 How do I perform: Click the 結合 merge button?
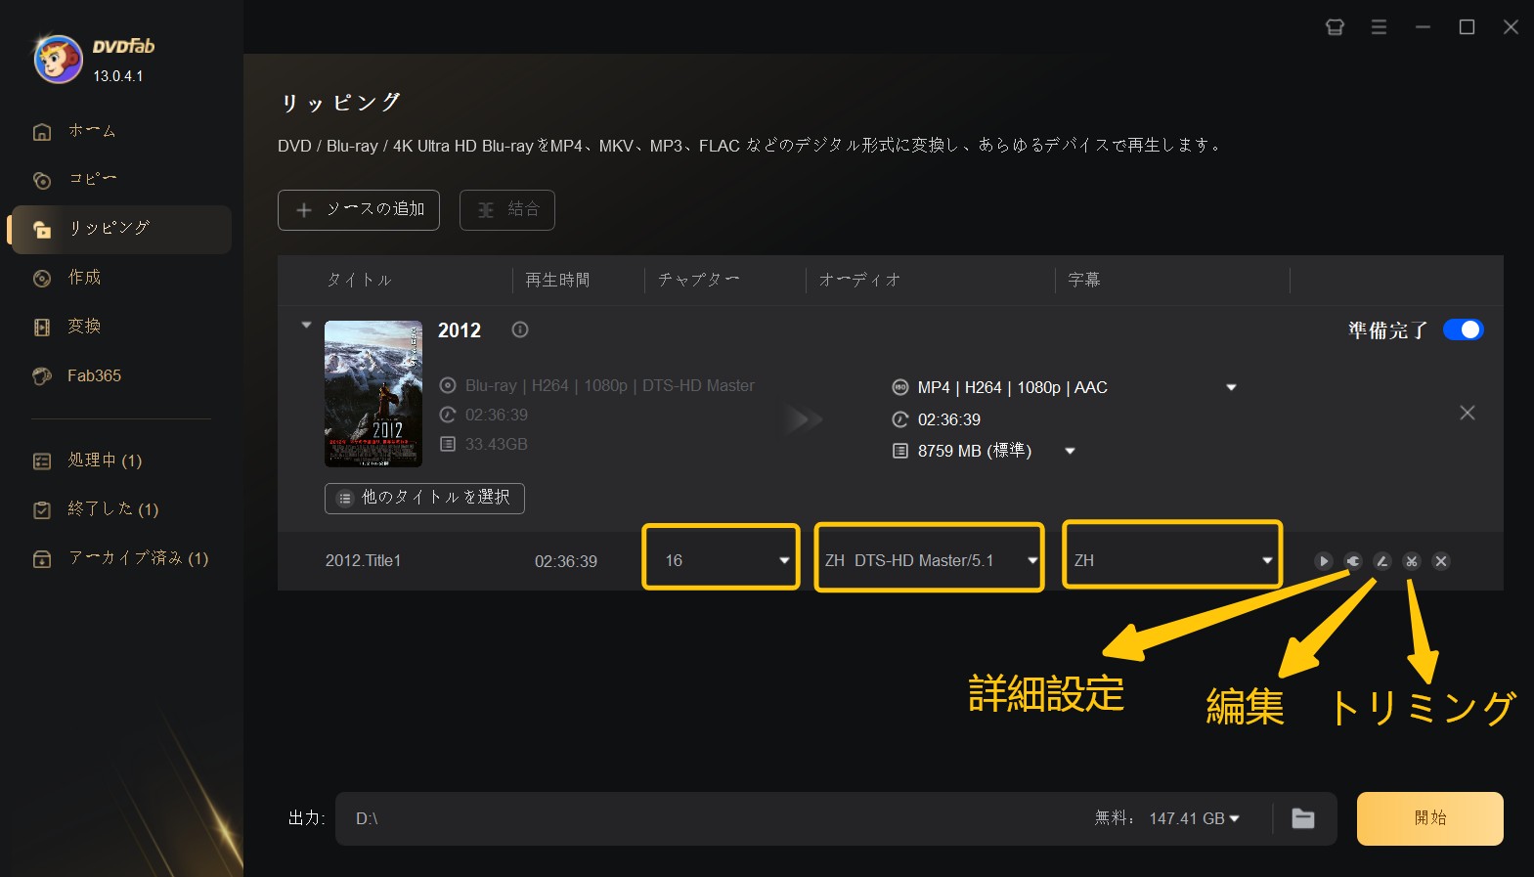tap(507, 210)
